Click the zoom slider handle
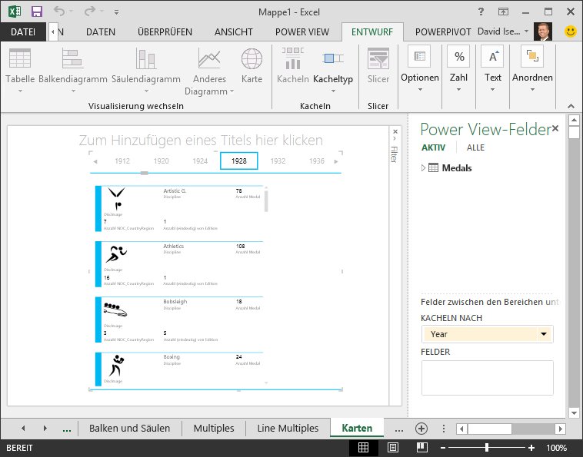Viewport: 583px width, 457px height. click(487, 448)
